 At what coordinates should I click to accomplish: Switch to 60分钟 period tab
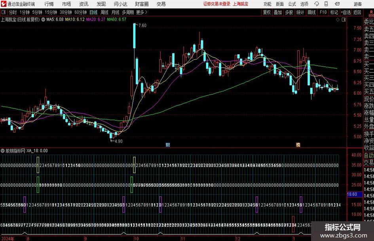click(x=81, y=12)
